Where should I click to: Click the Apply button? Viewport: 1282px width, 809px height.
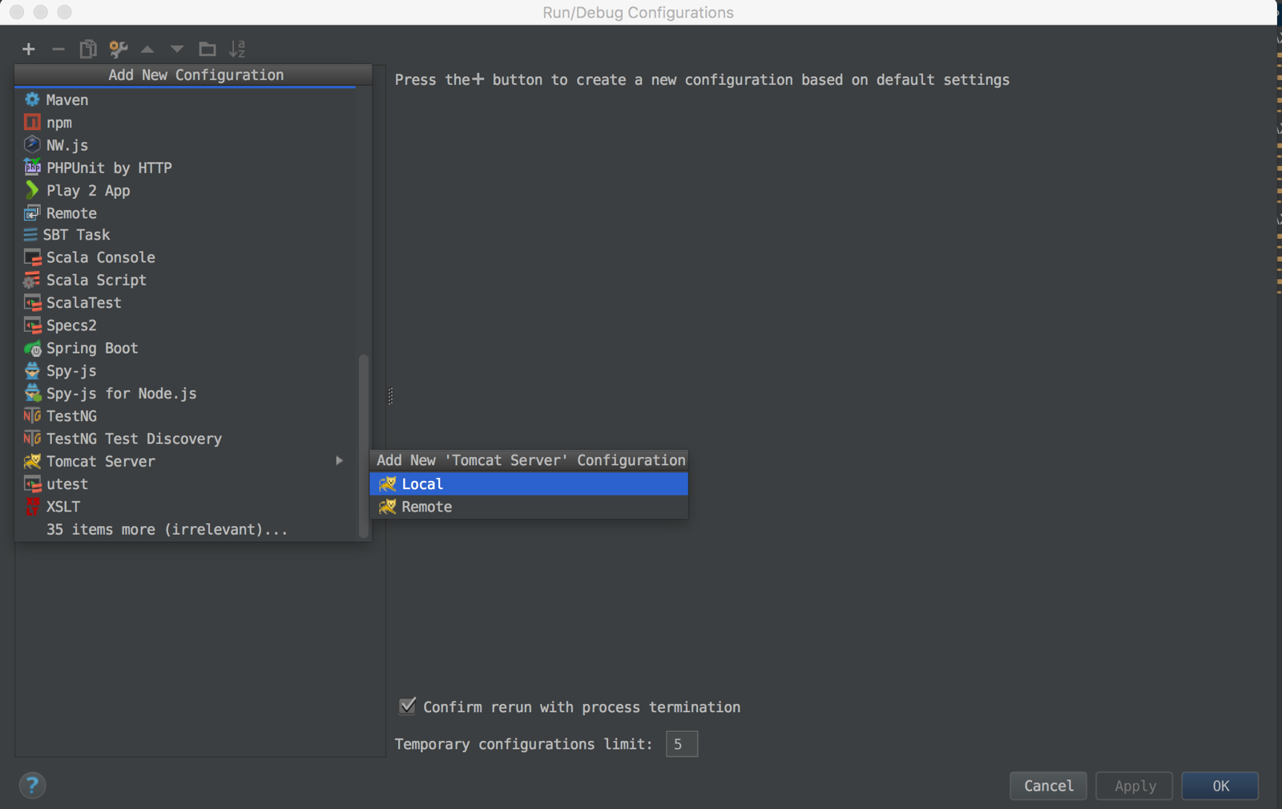[1135, 786]
